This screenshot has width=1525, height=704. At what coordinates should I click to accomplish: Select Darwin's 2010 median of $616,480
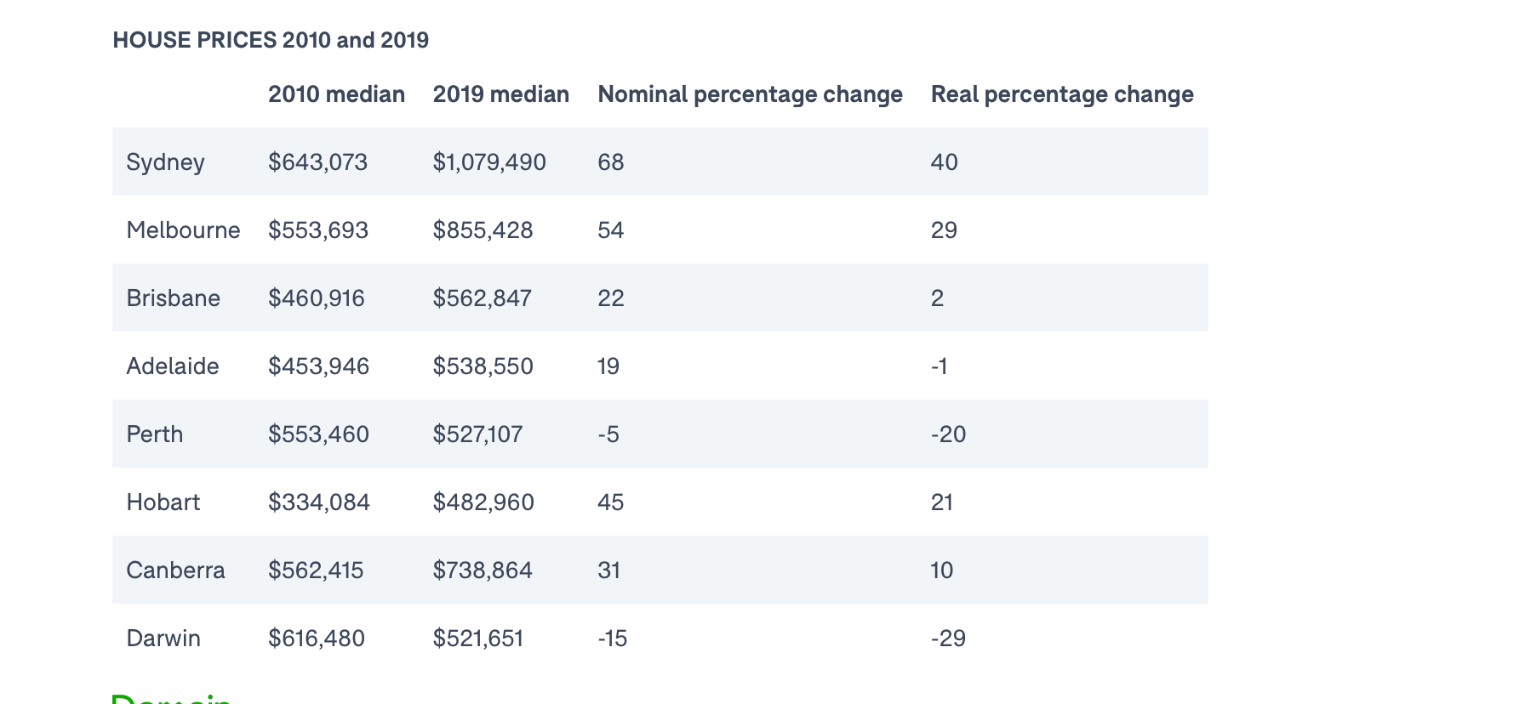pos(317,638)
